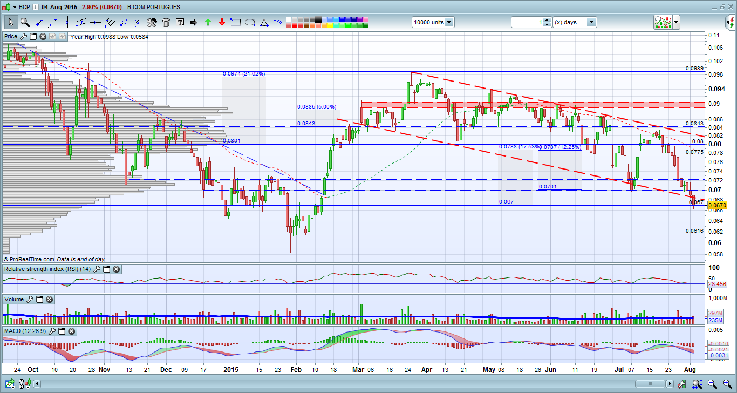The width and height of the screenshot is (737, 393).
Task: Choose the percentage measurement tool
Action: point(278,22)
